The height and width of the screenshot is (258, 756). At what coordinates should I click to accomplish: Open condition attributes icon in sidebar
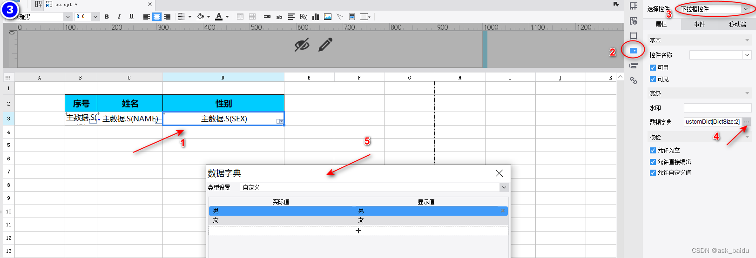coord(634,66)
